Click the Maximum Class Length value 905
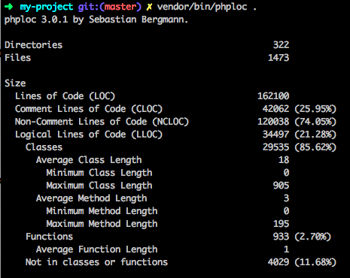 tap(281, 186)
